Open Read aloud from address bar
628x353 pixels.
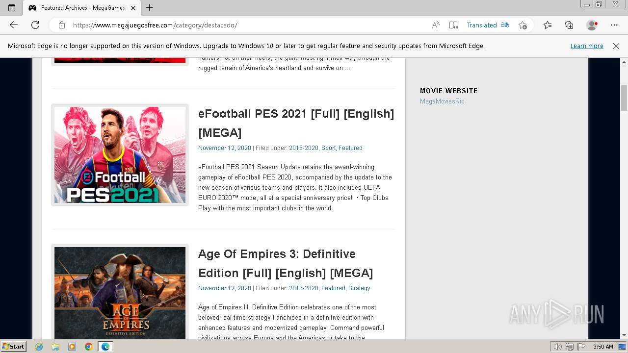(436, 25)
